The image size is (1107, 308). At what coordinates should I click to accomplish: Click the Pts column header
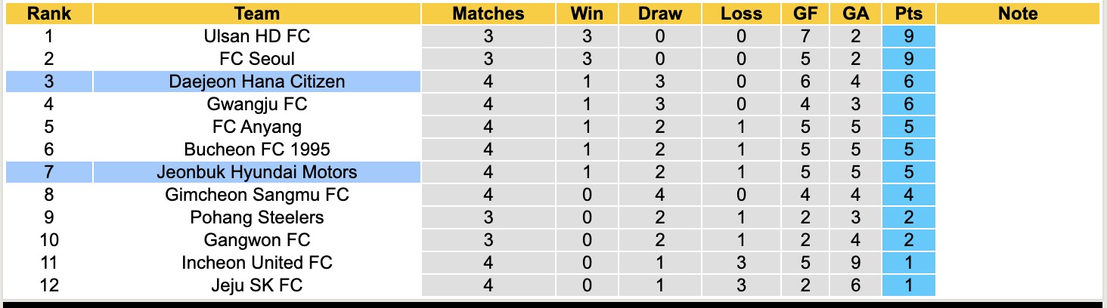click(x=908, y=14)
